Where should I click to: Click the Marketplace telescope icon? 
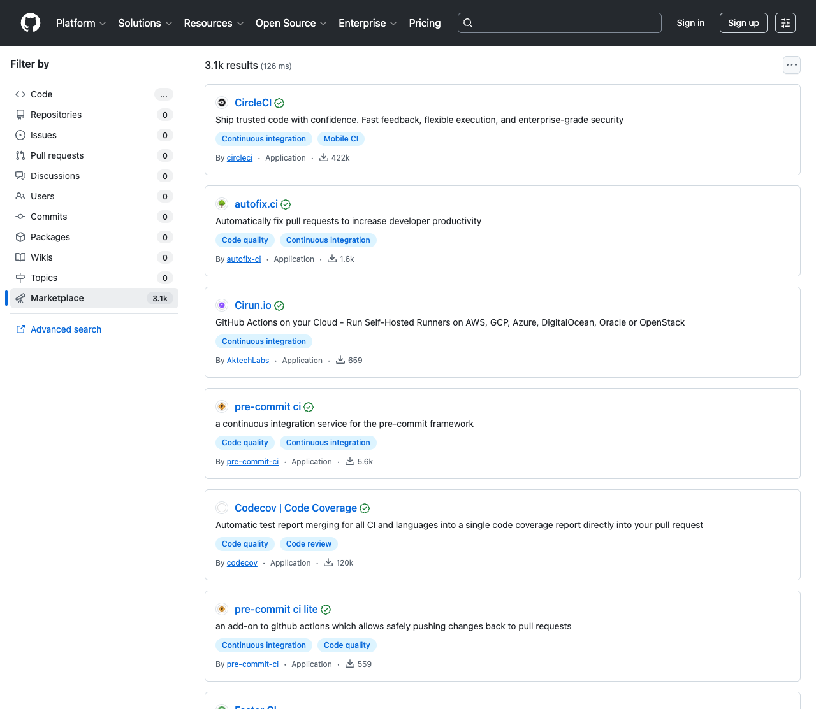tap(20, 298)
